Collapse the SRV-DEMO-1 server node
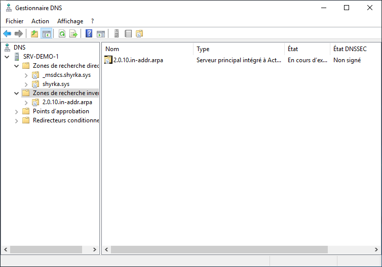This screenshot has width=382, height=267. pos(7,57)
